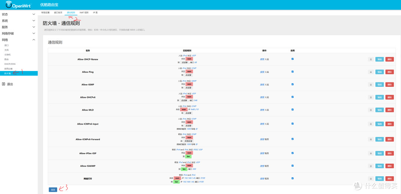
Task: Click the Allow-ICMPv6-Forward rule name
Action: click(88, 139)
